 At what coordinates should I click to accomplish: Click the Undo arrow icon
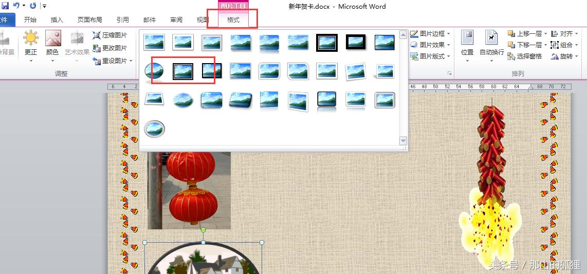16,6
